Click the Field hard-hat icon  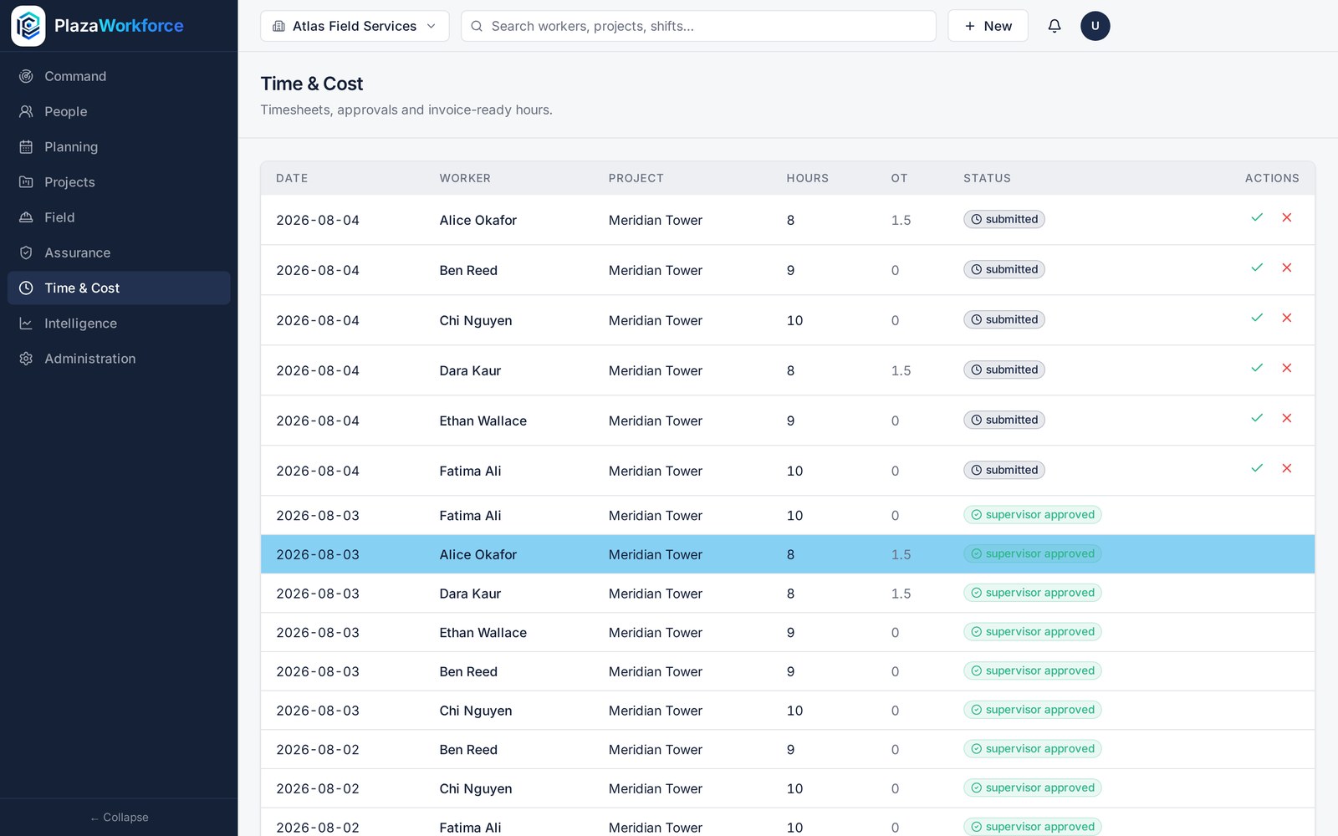point(26,217)
